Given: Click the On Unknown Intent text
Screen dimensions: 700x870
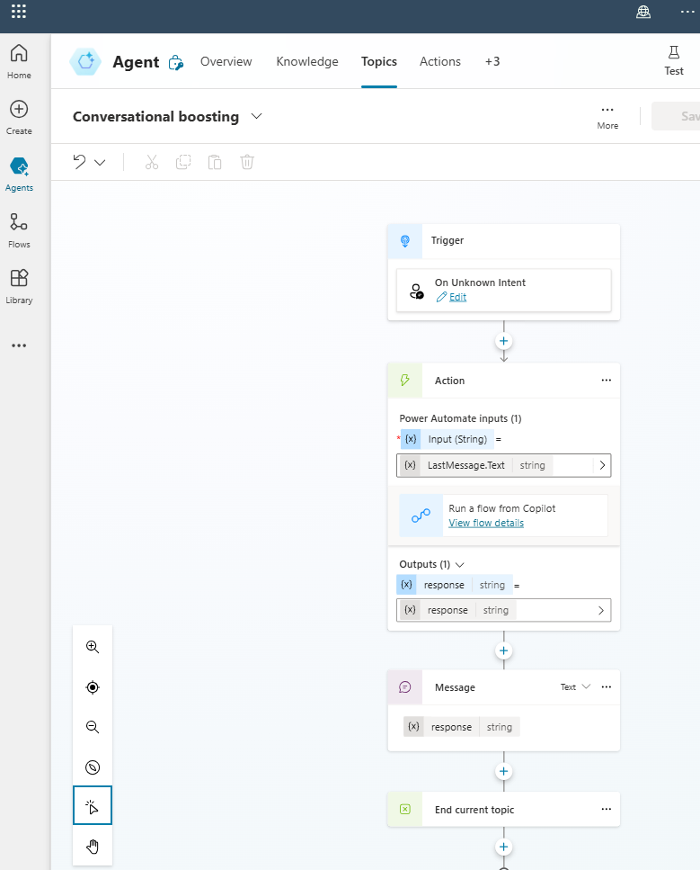Looking at the screenshot, I should click(x=480, y=283).
